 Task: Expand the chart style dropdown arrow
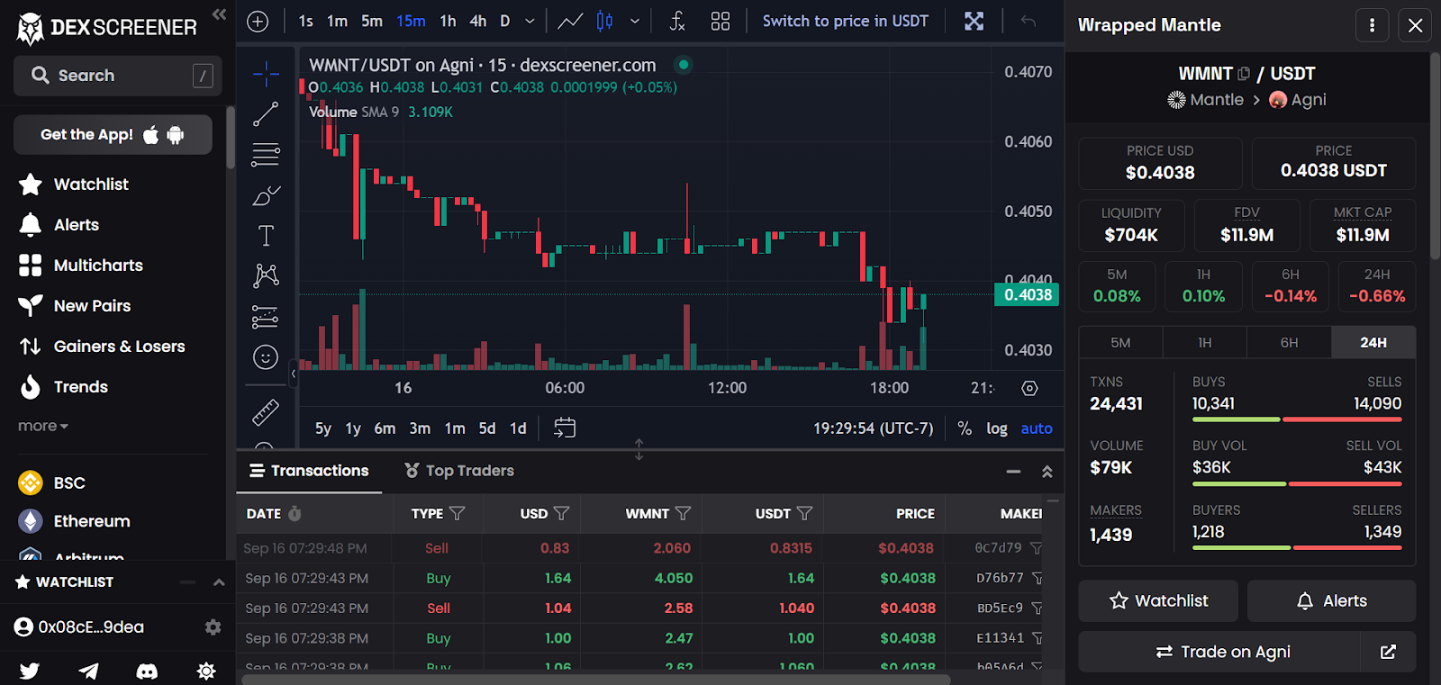pos(635,22)
